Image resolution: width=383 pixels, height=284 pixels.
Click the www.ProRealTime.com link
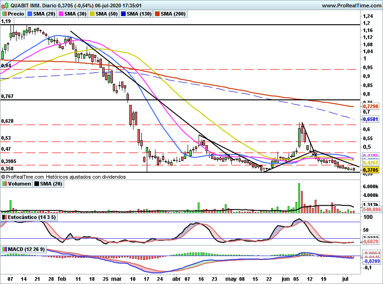351,5
